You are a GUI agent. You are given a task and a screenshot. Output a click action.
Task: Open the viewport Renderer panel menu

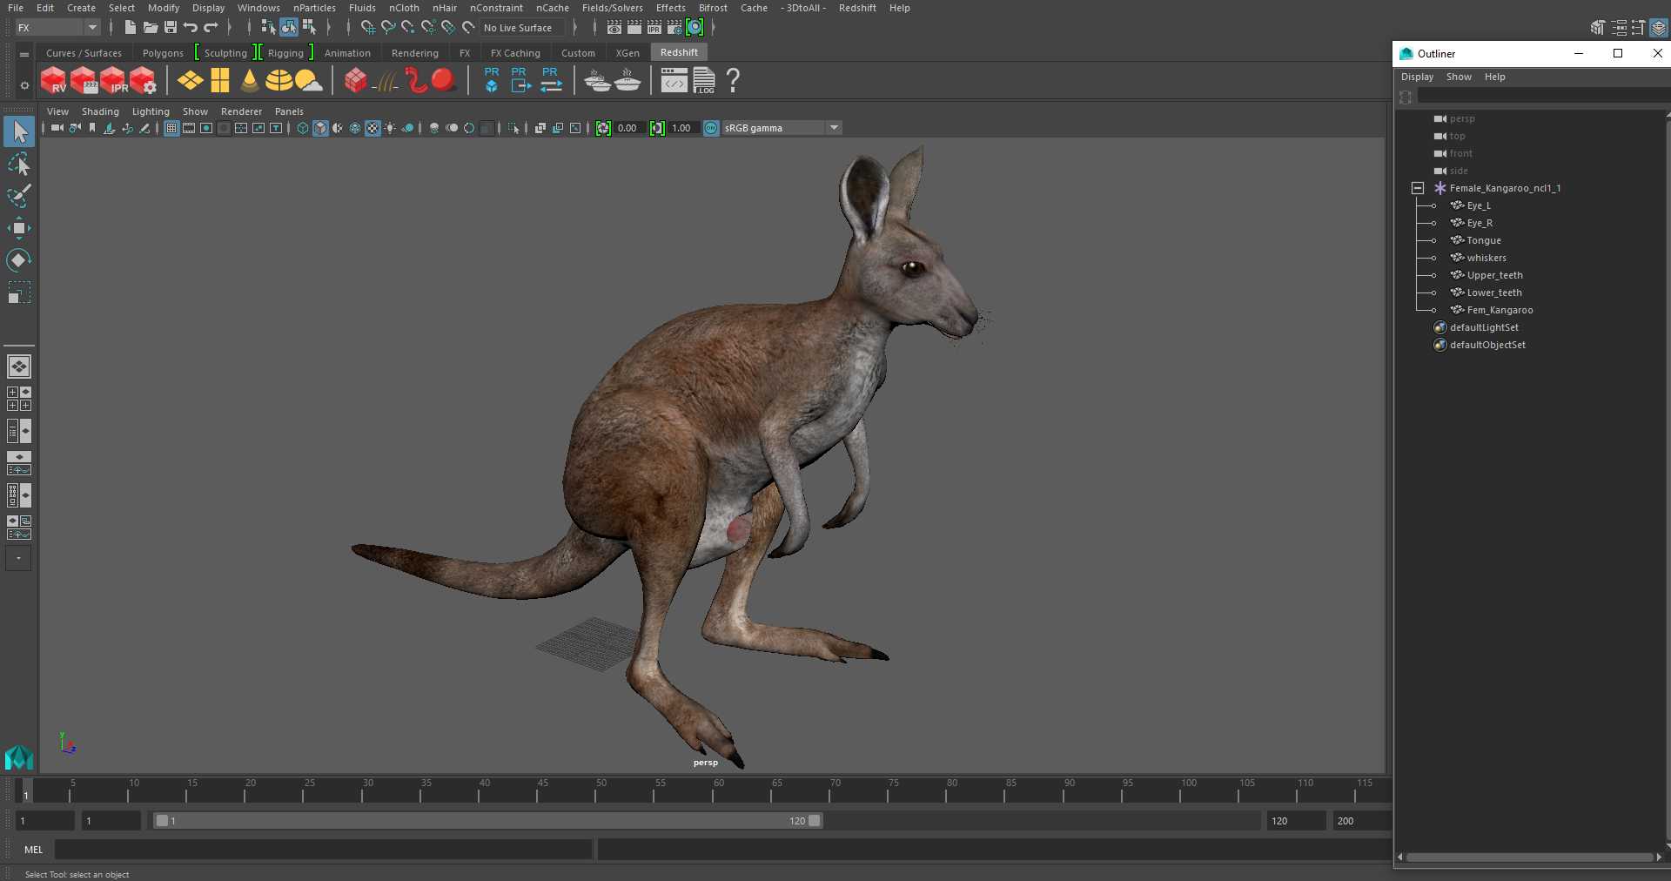(x=241, y=111)
